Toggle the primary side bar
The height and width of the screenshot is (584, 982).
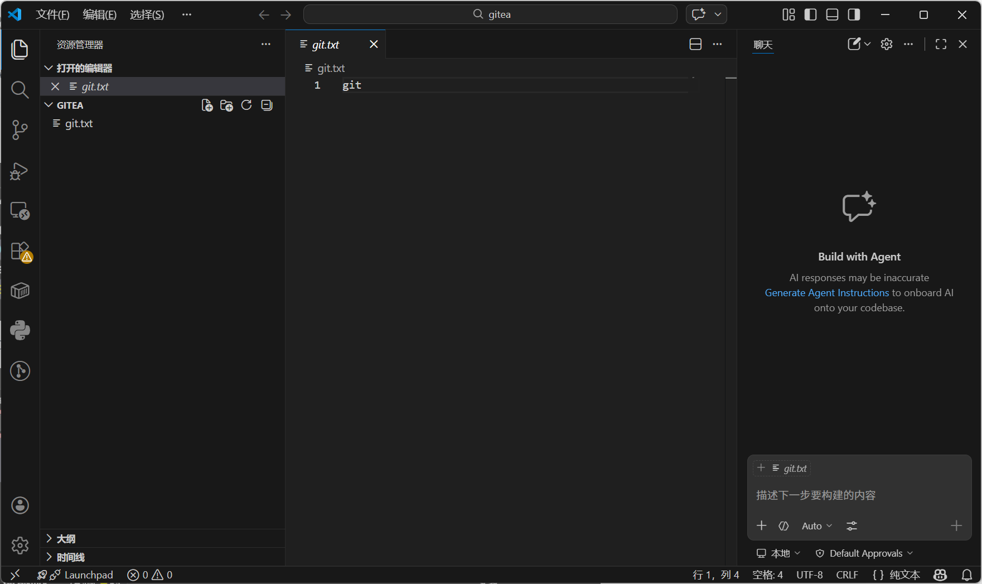(810, 15)
